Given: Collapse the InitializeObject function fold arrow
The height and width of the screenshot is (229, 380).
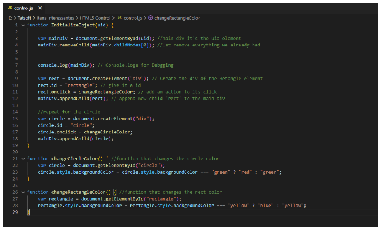Looking at the screenshot, I should click(x=23, y=25).
